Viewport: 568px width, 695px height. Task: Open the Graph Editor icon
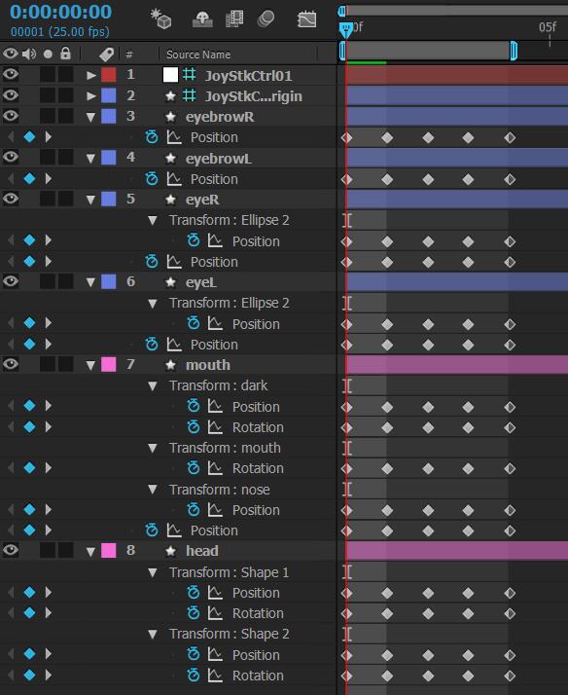tap(306, 19)
